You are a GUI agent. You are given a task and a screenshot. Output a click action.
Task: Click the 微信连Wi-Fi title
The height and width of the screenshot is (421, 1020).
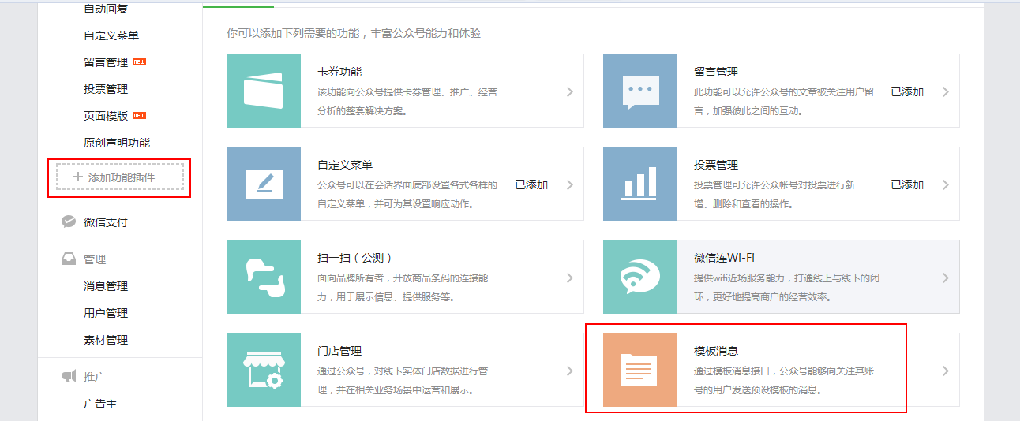click(725, 258)
